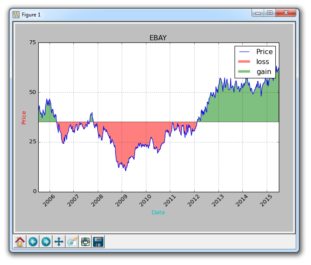Click the EBAY chart title

click(x=158, y=38)
